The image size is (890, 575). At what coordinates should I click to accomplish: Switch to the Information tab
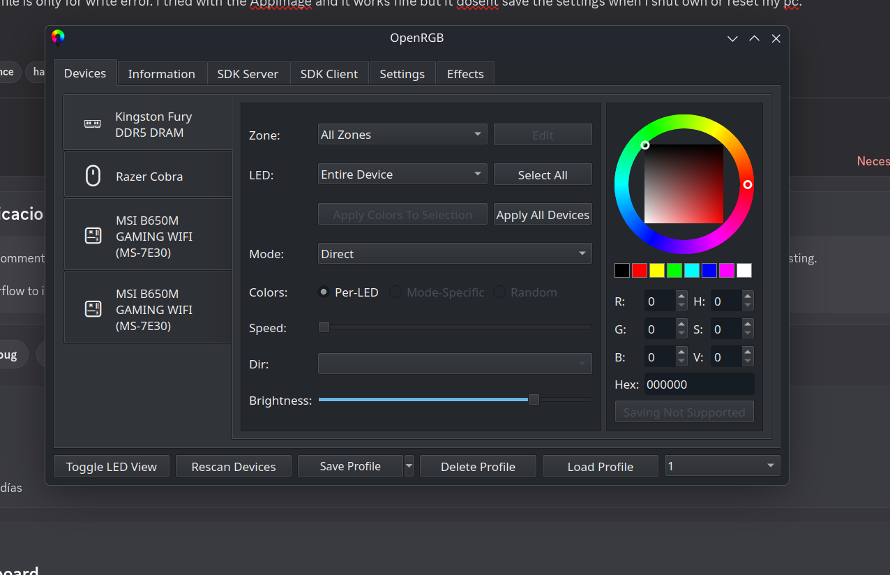click(161, 74)
